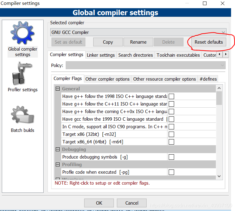
Task: Select the #defines sub-tab
Action: [208, 79]
